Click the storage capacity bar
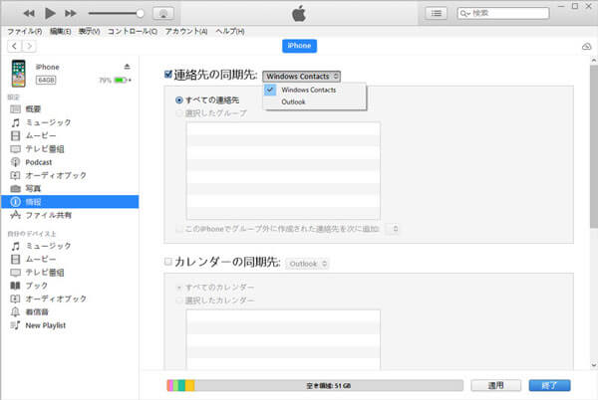The image size is (598, 400). pyautogui.click(x=315, y=385)
